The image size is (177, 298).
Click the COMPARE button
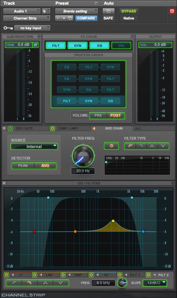[x=86, y=18]
